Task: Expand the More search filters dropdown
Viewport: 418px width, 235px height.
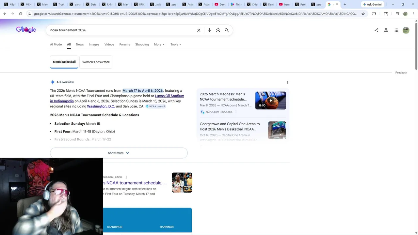Action: click(x=159, y=44)
